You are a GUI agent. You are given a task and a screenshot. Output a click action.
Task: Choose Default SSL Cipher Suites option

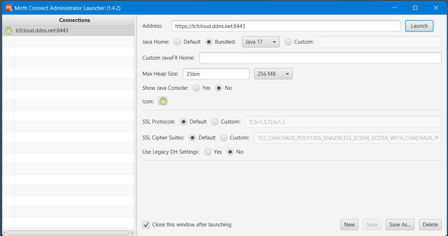(193, 138)
